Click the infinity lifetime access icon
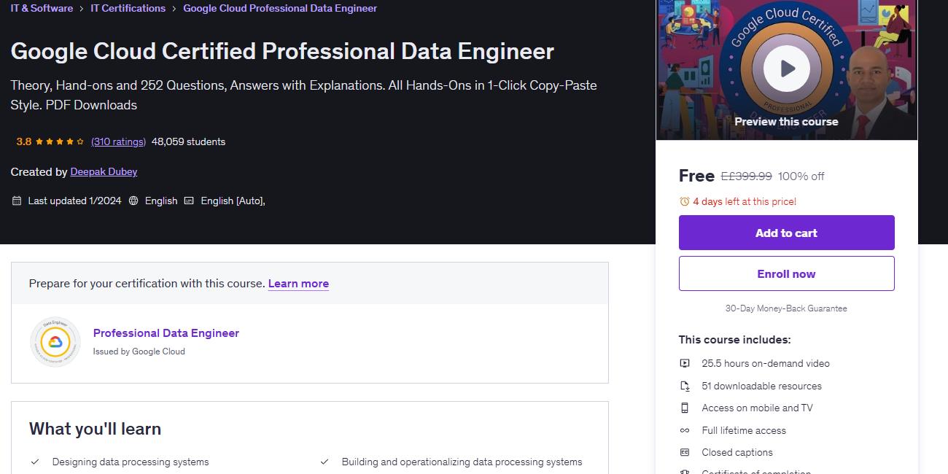 pyautogui.click(x=685, y=430)
